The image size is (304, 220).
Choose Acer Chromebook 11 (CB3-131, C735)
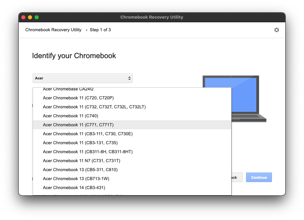[x=132, y=143]
